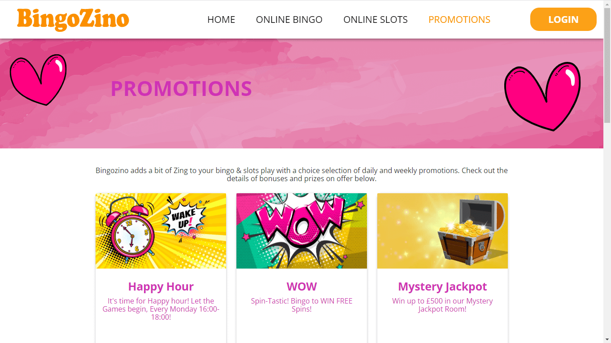611x343 pixels.
Task: Click the Happy Hour description text
Action: (161, 309)
